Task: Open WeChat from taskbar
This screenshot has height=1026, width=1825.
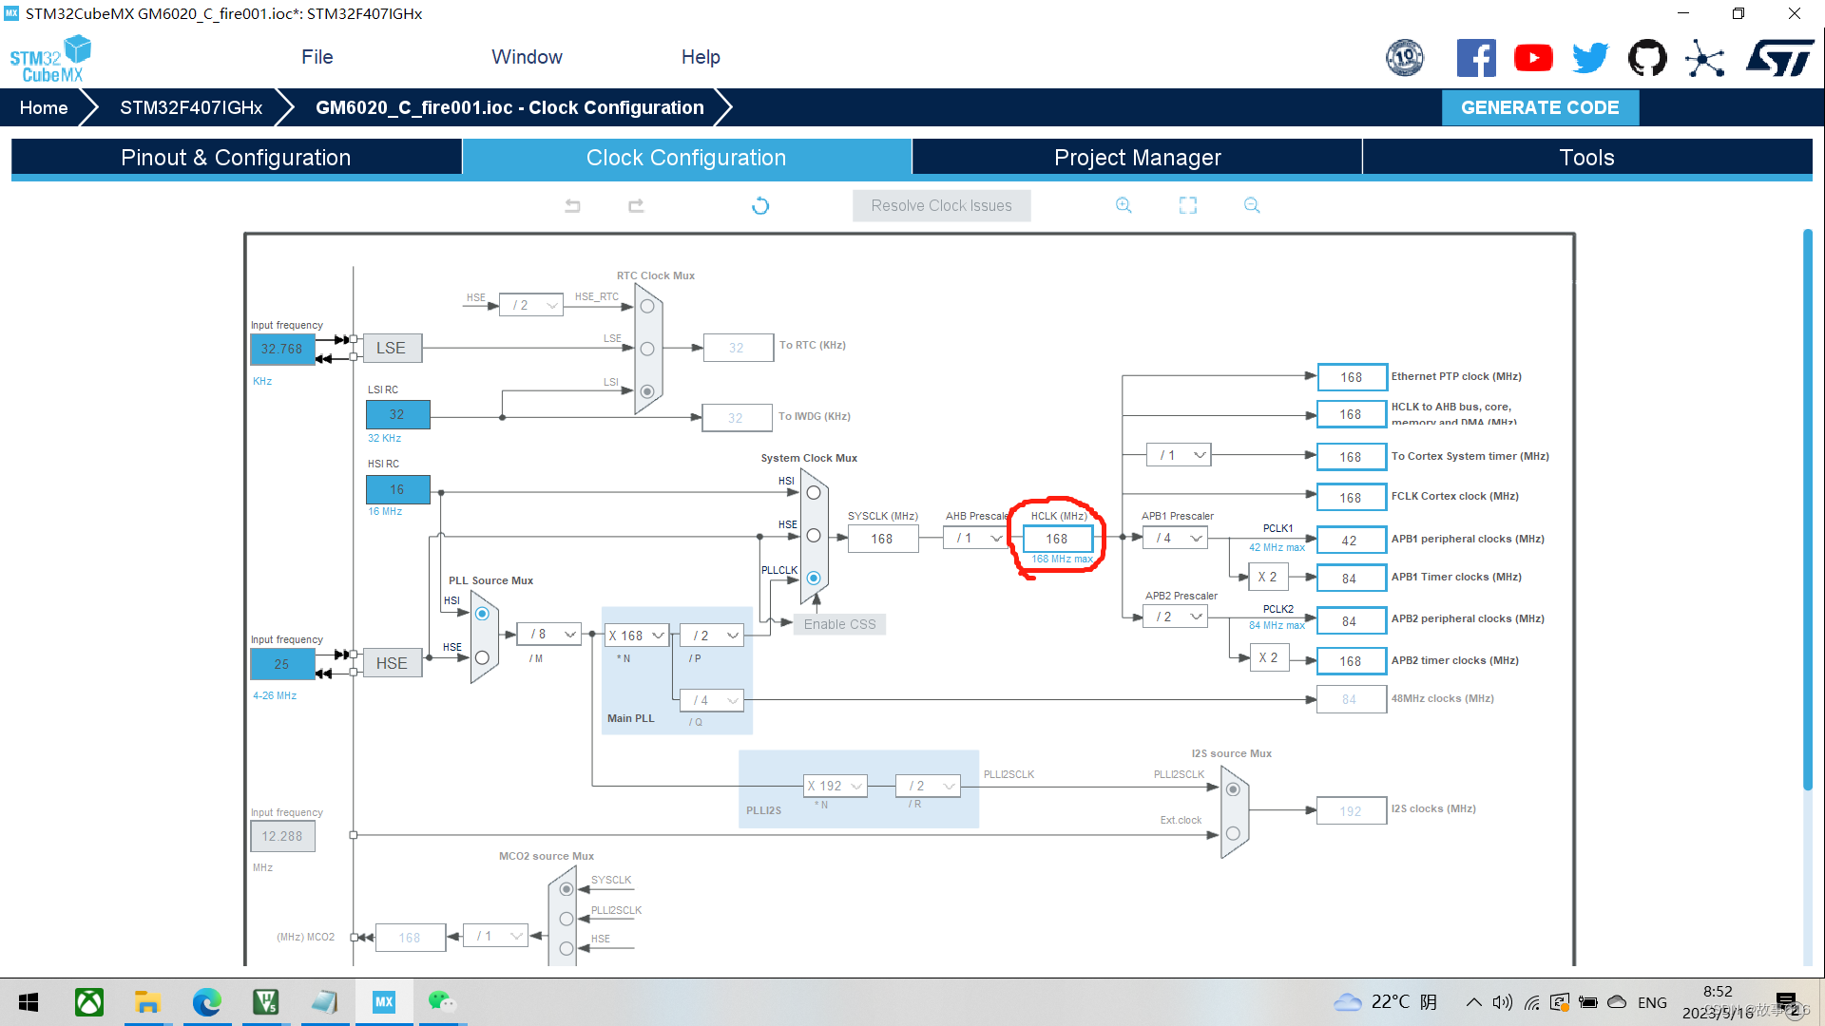Action: click(441, 1002)
